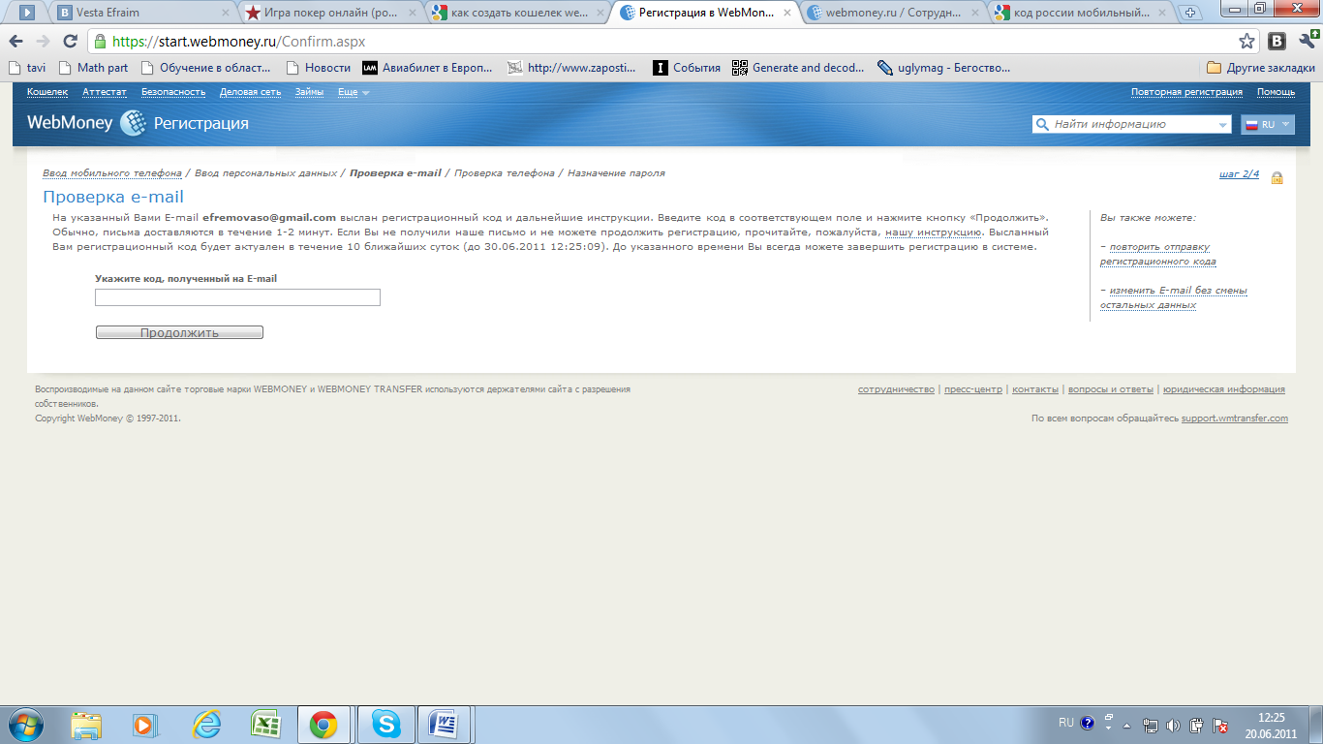This screenshot has width=1323, height=744.
Task: Open the Math part bookmark
Action: 93,68
